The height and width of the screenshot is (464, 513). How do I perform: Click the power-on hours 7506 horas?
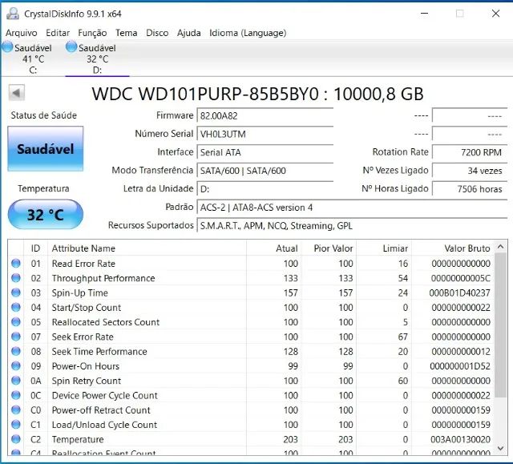tap(470, 188)
